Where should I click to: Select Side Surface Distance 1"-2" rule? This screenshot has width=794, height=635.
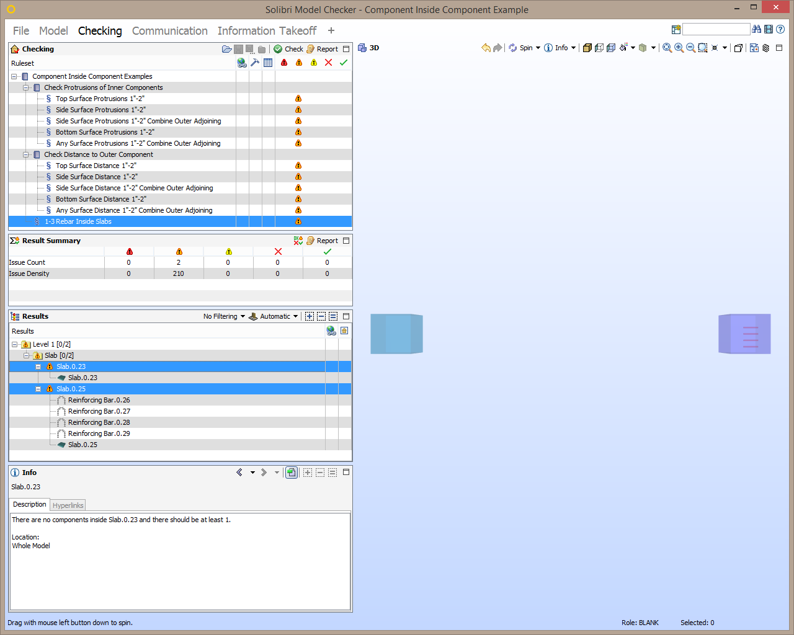click(97, 177)
